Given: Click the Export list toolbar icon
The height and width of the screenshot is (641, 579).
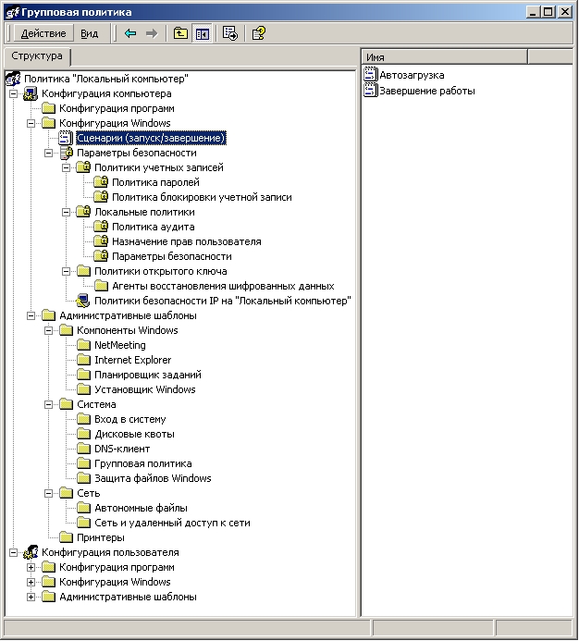Looking at the screenshot, I should point(230,33).
